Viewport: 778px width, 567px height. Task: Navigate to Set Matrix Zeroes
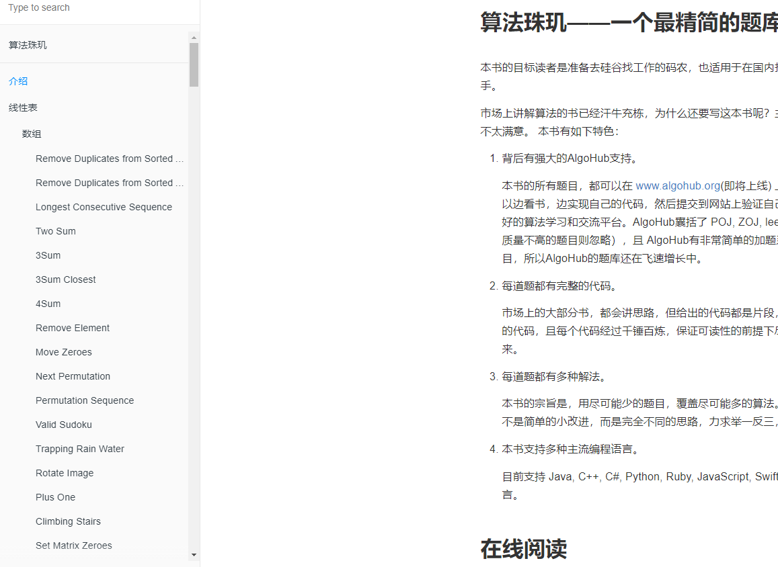pyautogui.click(x=74, y=546)
